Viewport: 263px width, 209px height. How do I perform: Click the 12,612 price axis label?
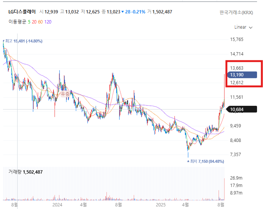[237, 83]
